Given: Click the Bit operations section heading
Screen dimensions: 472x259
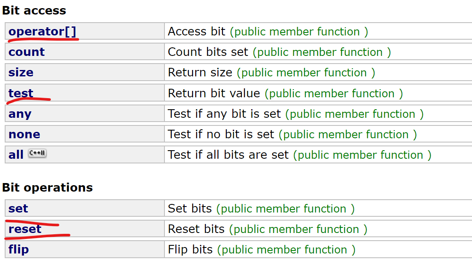Looking at the screenshot, I should (x=47, y=188).
